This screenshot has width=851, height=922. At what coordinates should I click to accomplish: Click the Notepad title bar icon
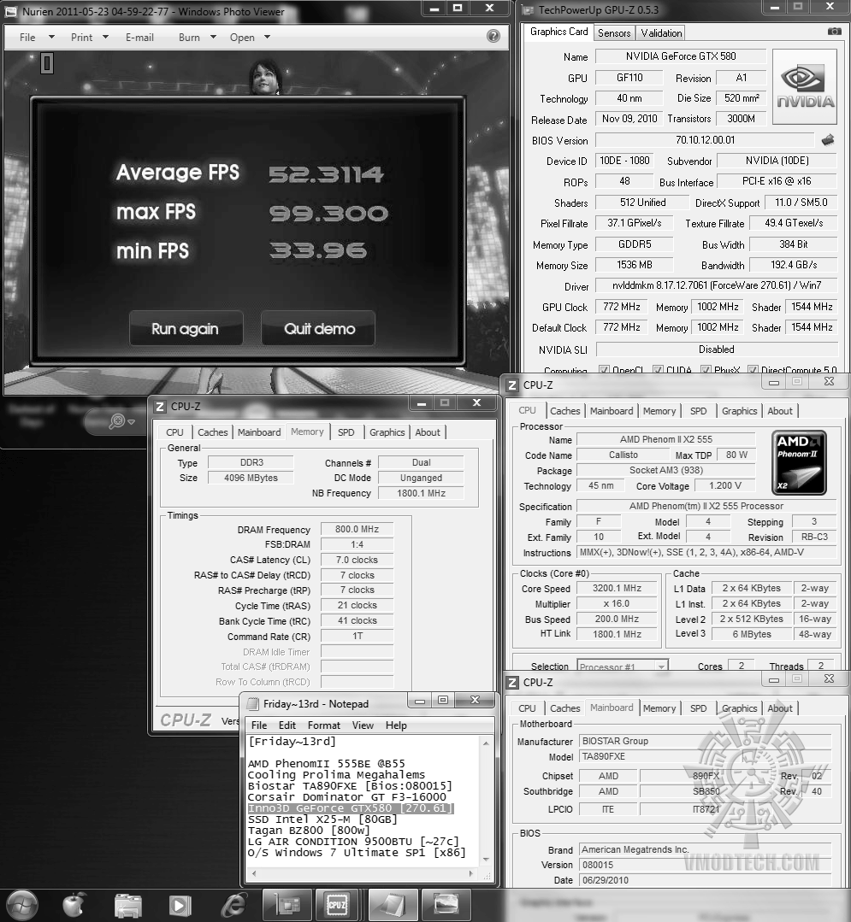(x=253, y=704)
